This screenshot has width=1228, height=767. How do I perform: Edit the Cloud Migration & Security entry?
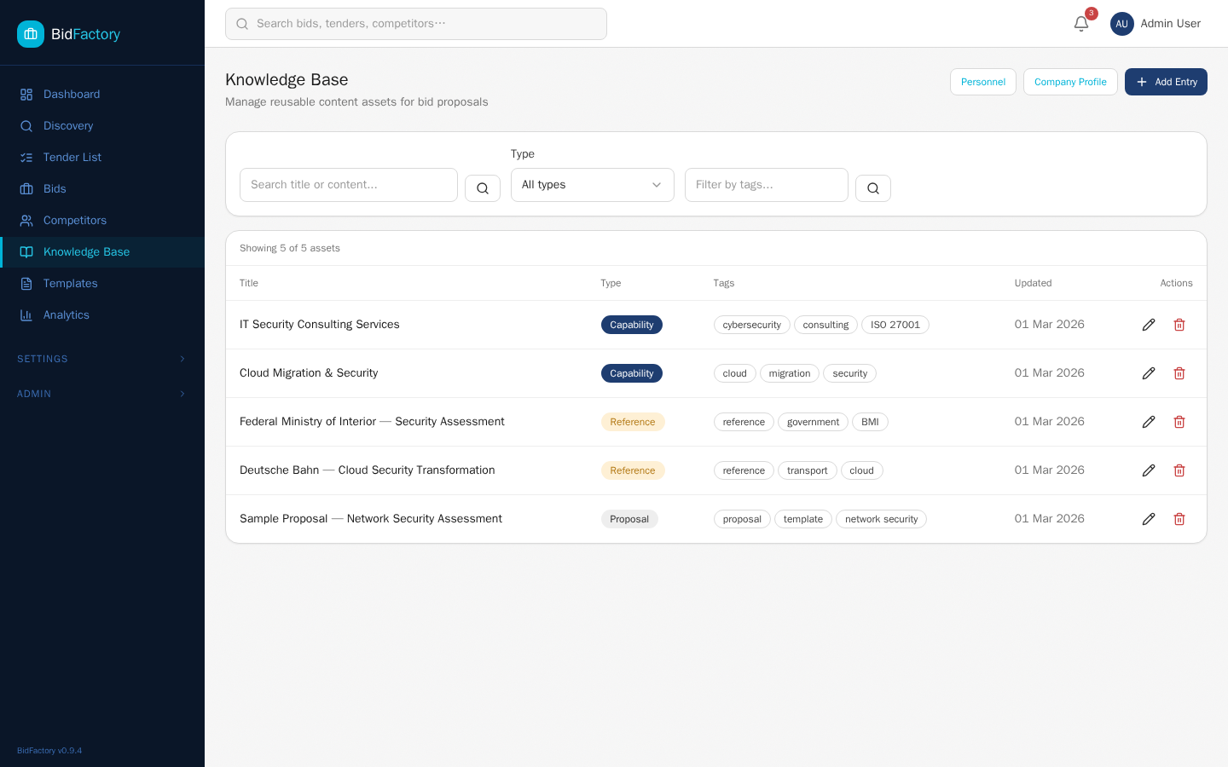click(1149, 373)
